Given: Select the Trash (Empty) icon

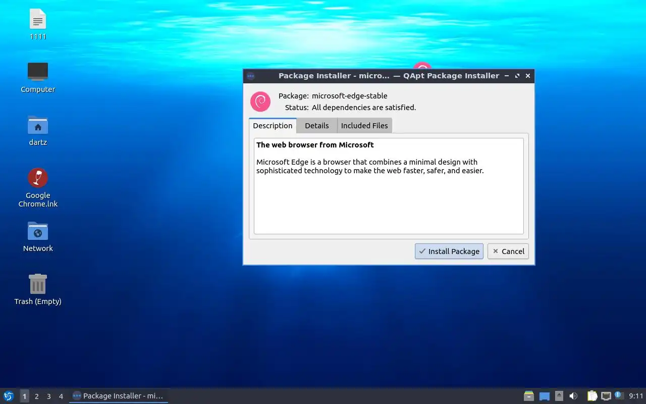Looking at the screenshot, I should click(38, 284).
